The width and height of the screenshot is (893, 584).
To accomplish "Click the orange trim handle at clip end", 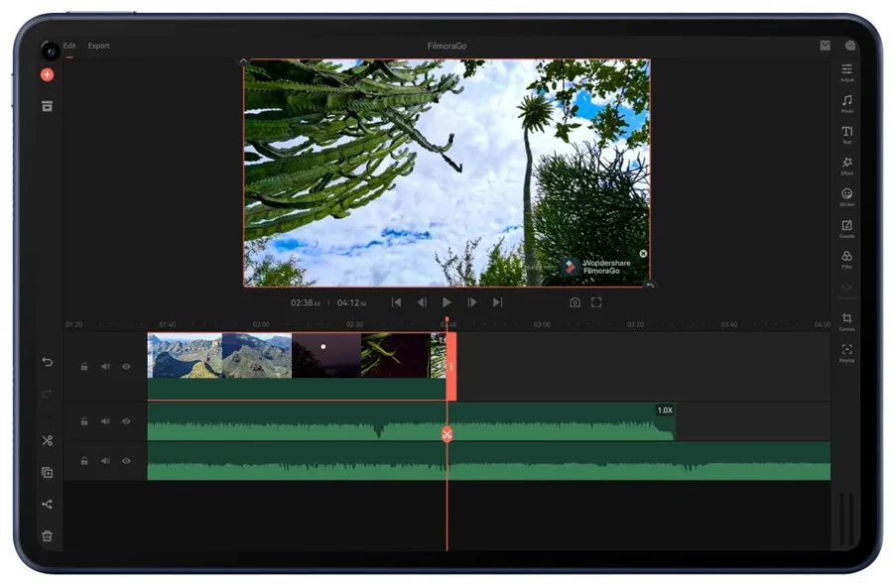I will click(x=451, y=367).
